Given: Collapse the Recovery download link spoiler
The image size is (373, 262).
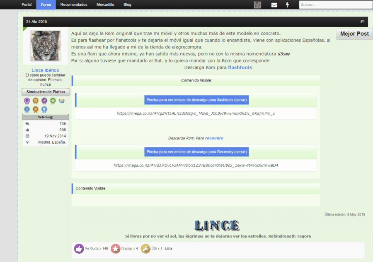Looking at the screenshot, I should [196, 152].
